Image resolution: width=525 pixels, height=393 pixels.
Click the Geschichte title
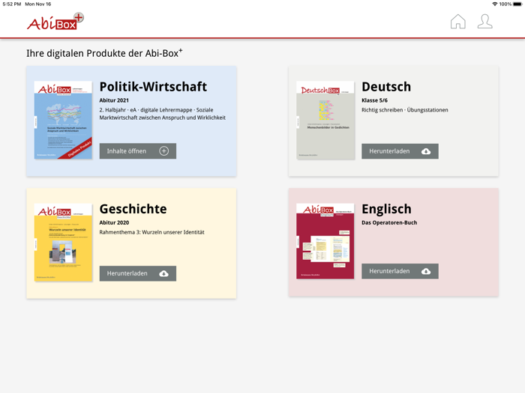pos(133,209)
